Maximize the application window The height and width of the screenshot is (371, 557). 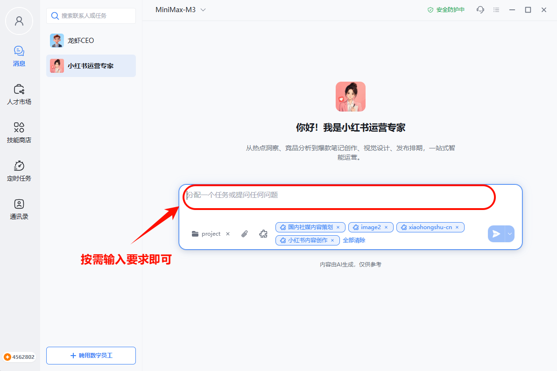click(x=528, y=10)
